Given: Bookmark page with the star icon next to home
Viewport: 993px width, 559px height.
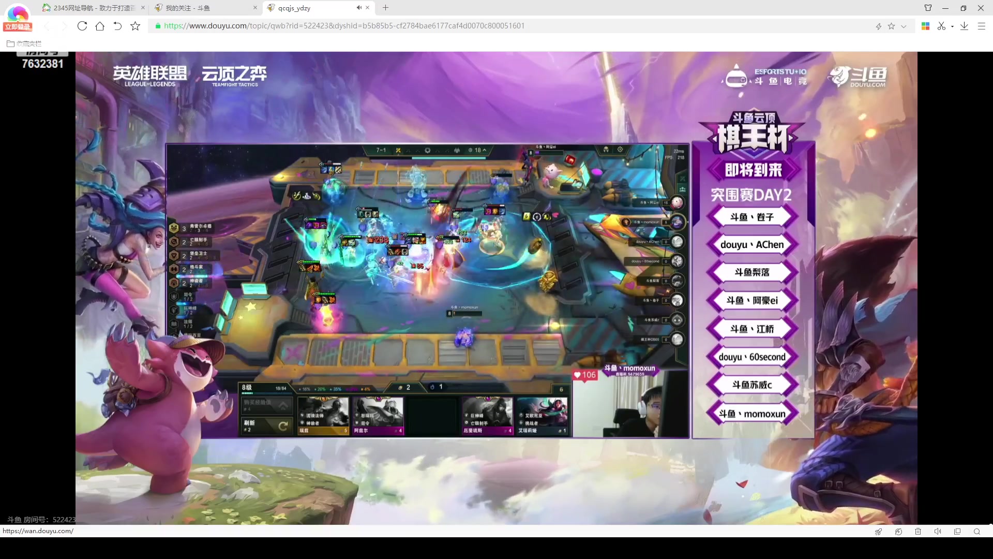Looking at the screenshot, I should [135, 26].
